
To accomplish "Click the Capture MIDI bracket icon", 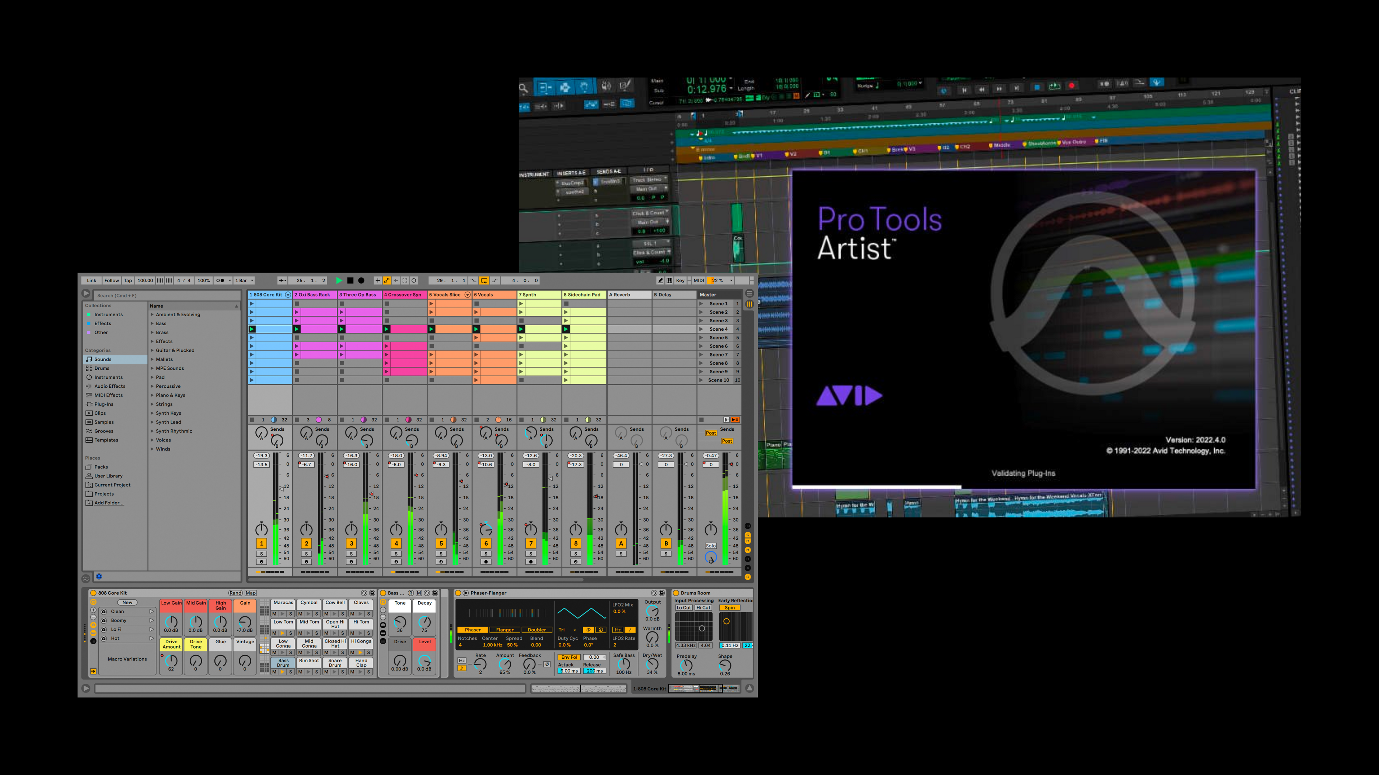I will tap(405, 280).
